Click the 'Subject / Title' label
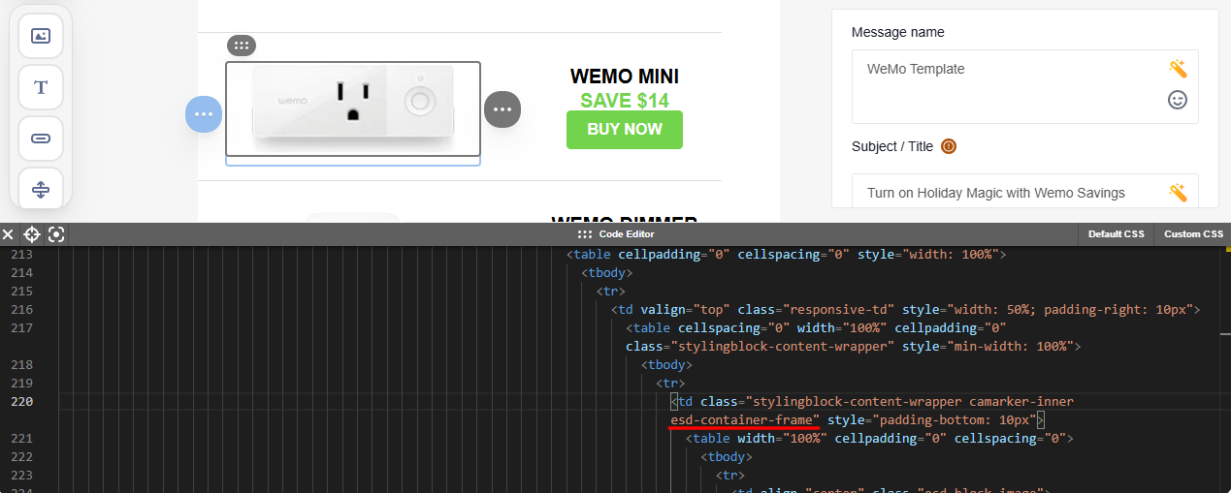1231x493 pixels. (x=892, y=147)
